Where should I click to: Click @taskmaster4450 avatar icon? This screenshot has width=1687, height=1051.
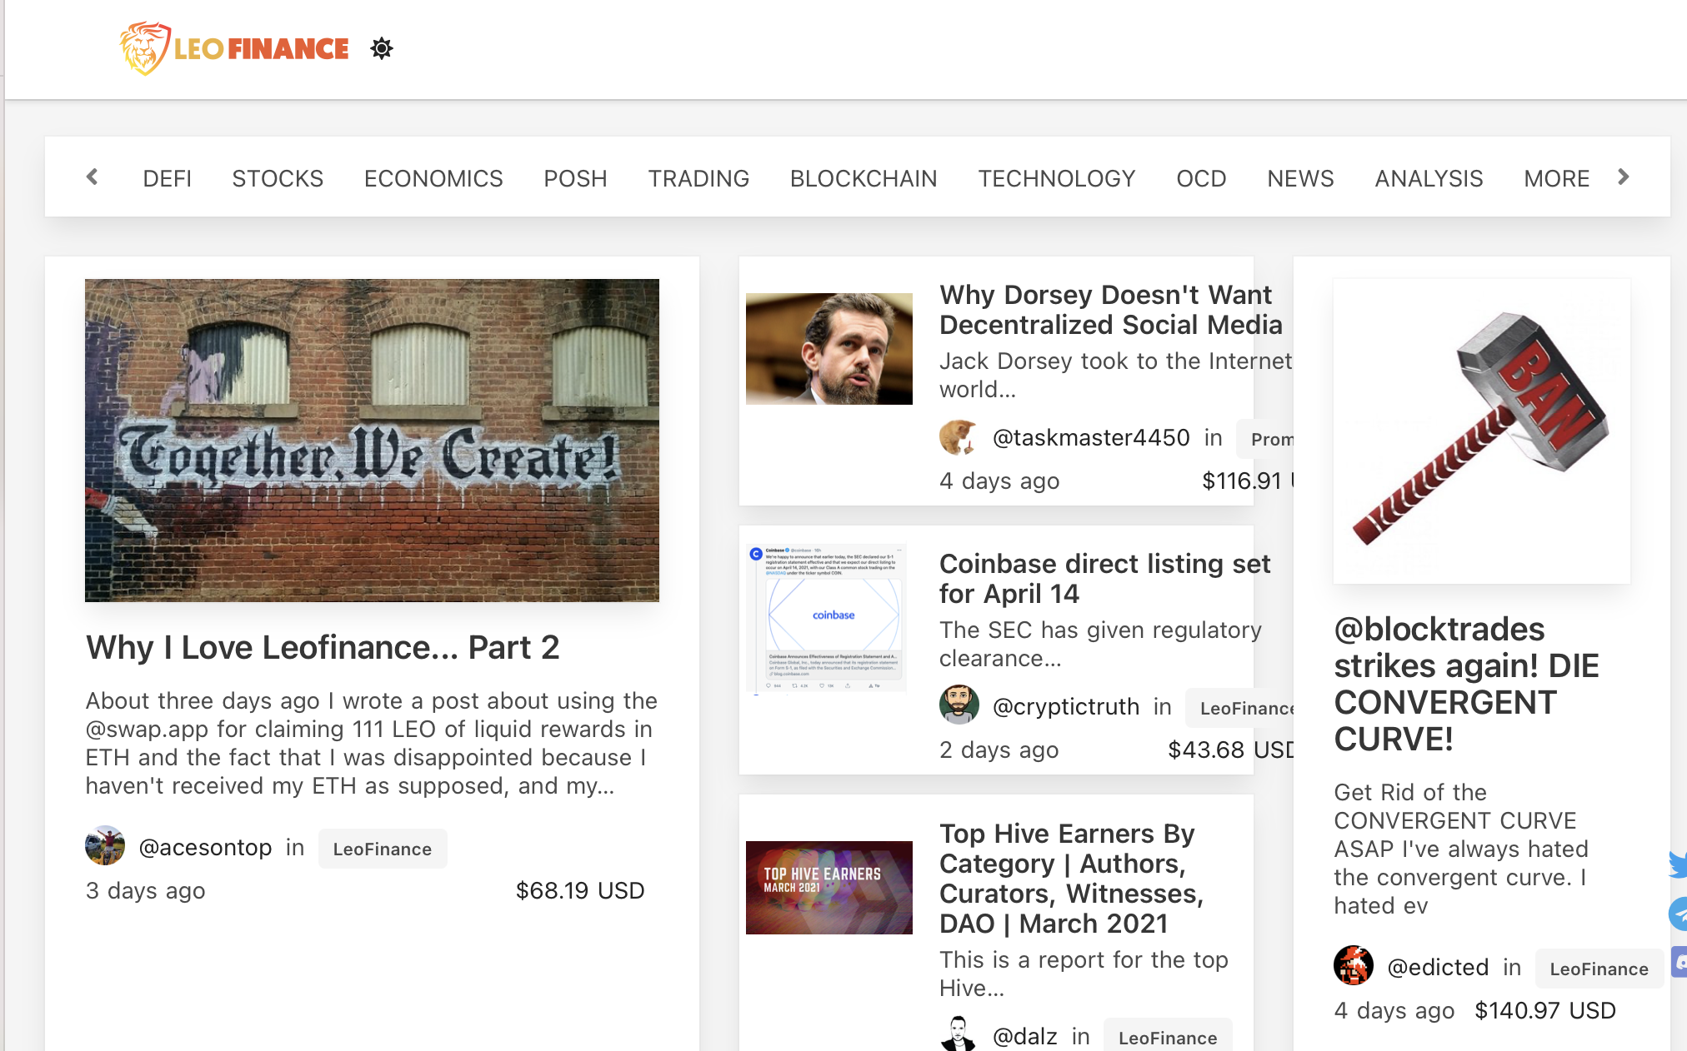pos(959,437)
